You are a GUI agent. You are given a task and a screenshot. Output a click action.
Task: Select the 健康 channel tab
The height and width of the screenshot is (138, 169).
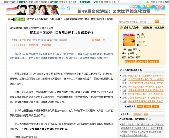(x=93, y=19)
